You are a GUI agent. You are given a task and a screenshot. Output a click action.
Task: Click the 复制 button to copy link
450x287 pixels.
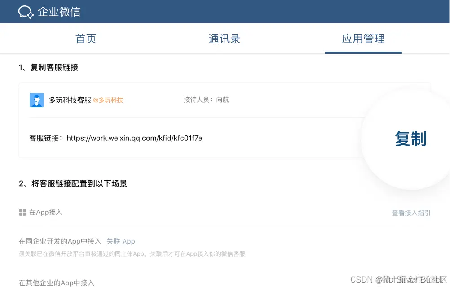click(410, 139)
